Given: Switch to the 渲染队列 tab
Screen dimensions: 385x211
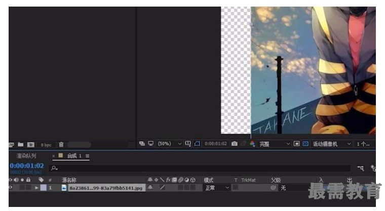Looking at the screenshot, I should click(x=26, y=156).
